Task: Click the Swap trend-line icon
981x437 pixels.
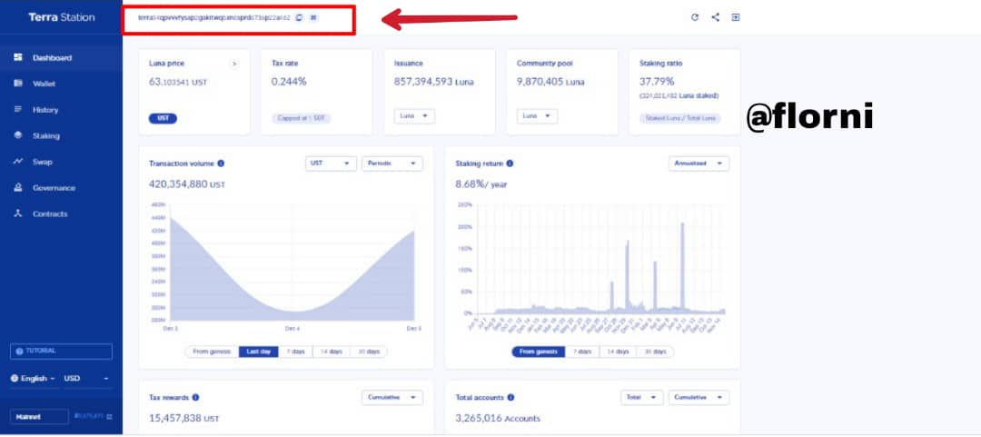Action: [x=18, y=162]
